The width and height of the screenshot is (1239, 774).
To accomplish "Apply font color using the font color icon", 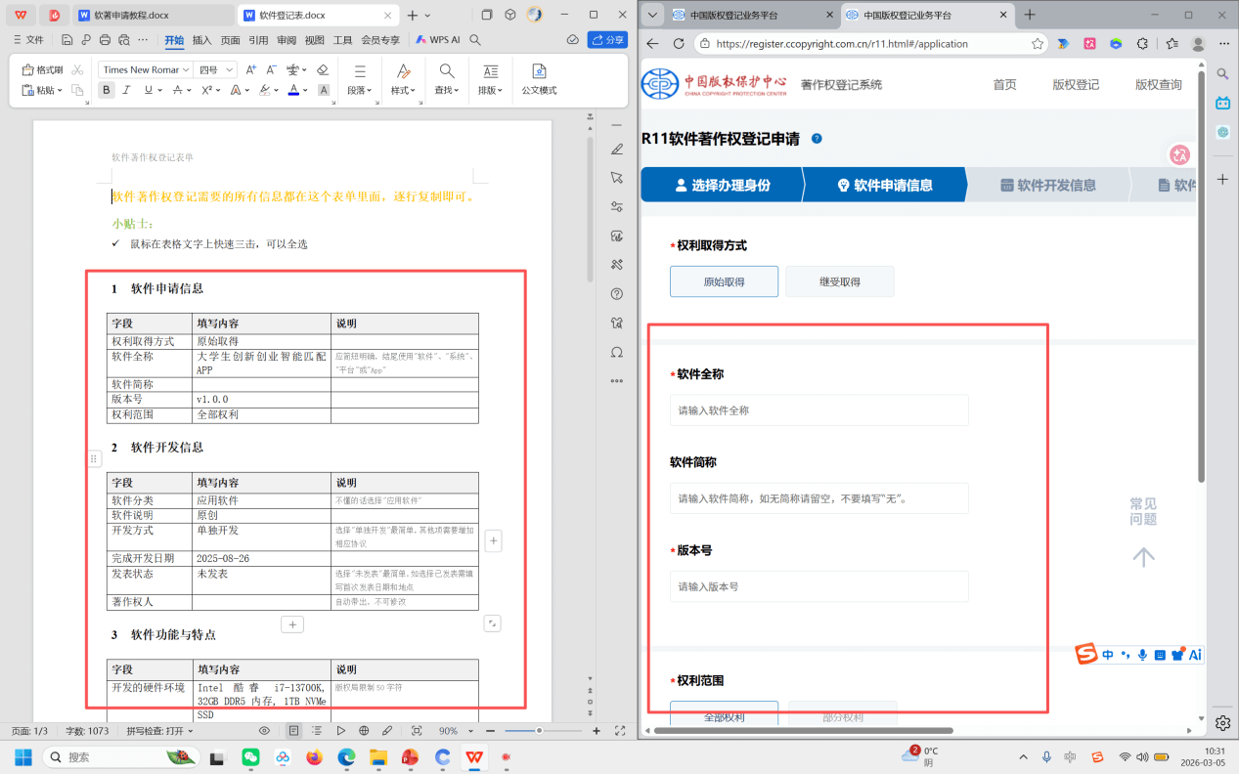I will click(292, 90).
